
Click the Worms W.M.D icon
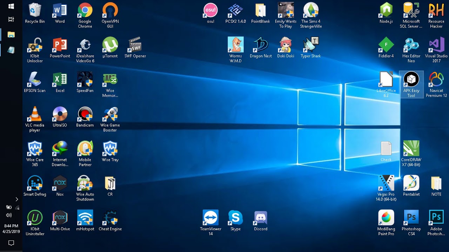coord(236,50)
